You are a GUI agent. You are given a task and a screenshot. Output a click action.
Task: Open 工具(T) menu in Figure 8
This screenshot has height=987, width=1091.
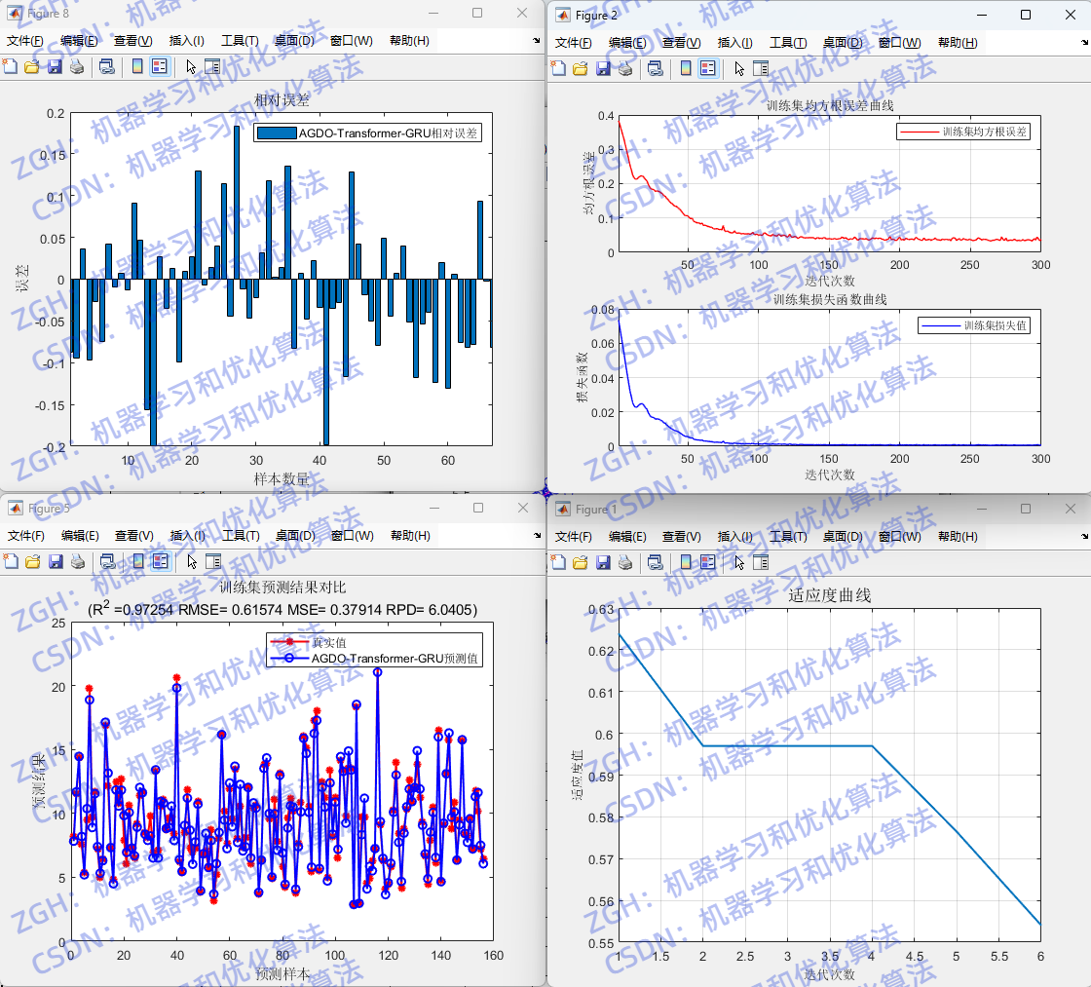click(x=240, y=40)
